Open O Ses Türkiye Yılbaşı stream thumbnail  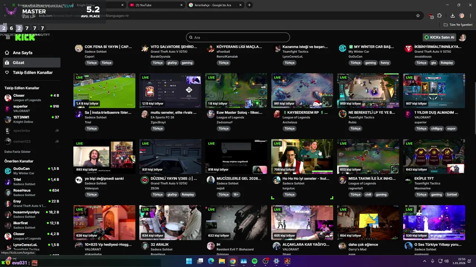pos(434,222)
